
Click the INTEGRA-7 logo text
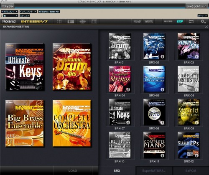(34, 21)
